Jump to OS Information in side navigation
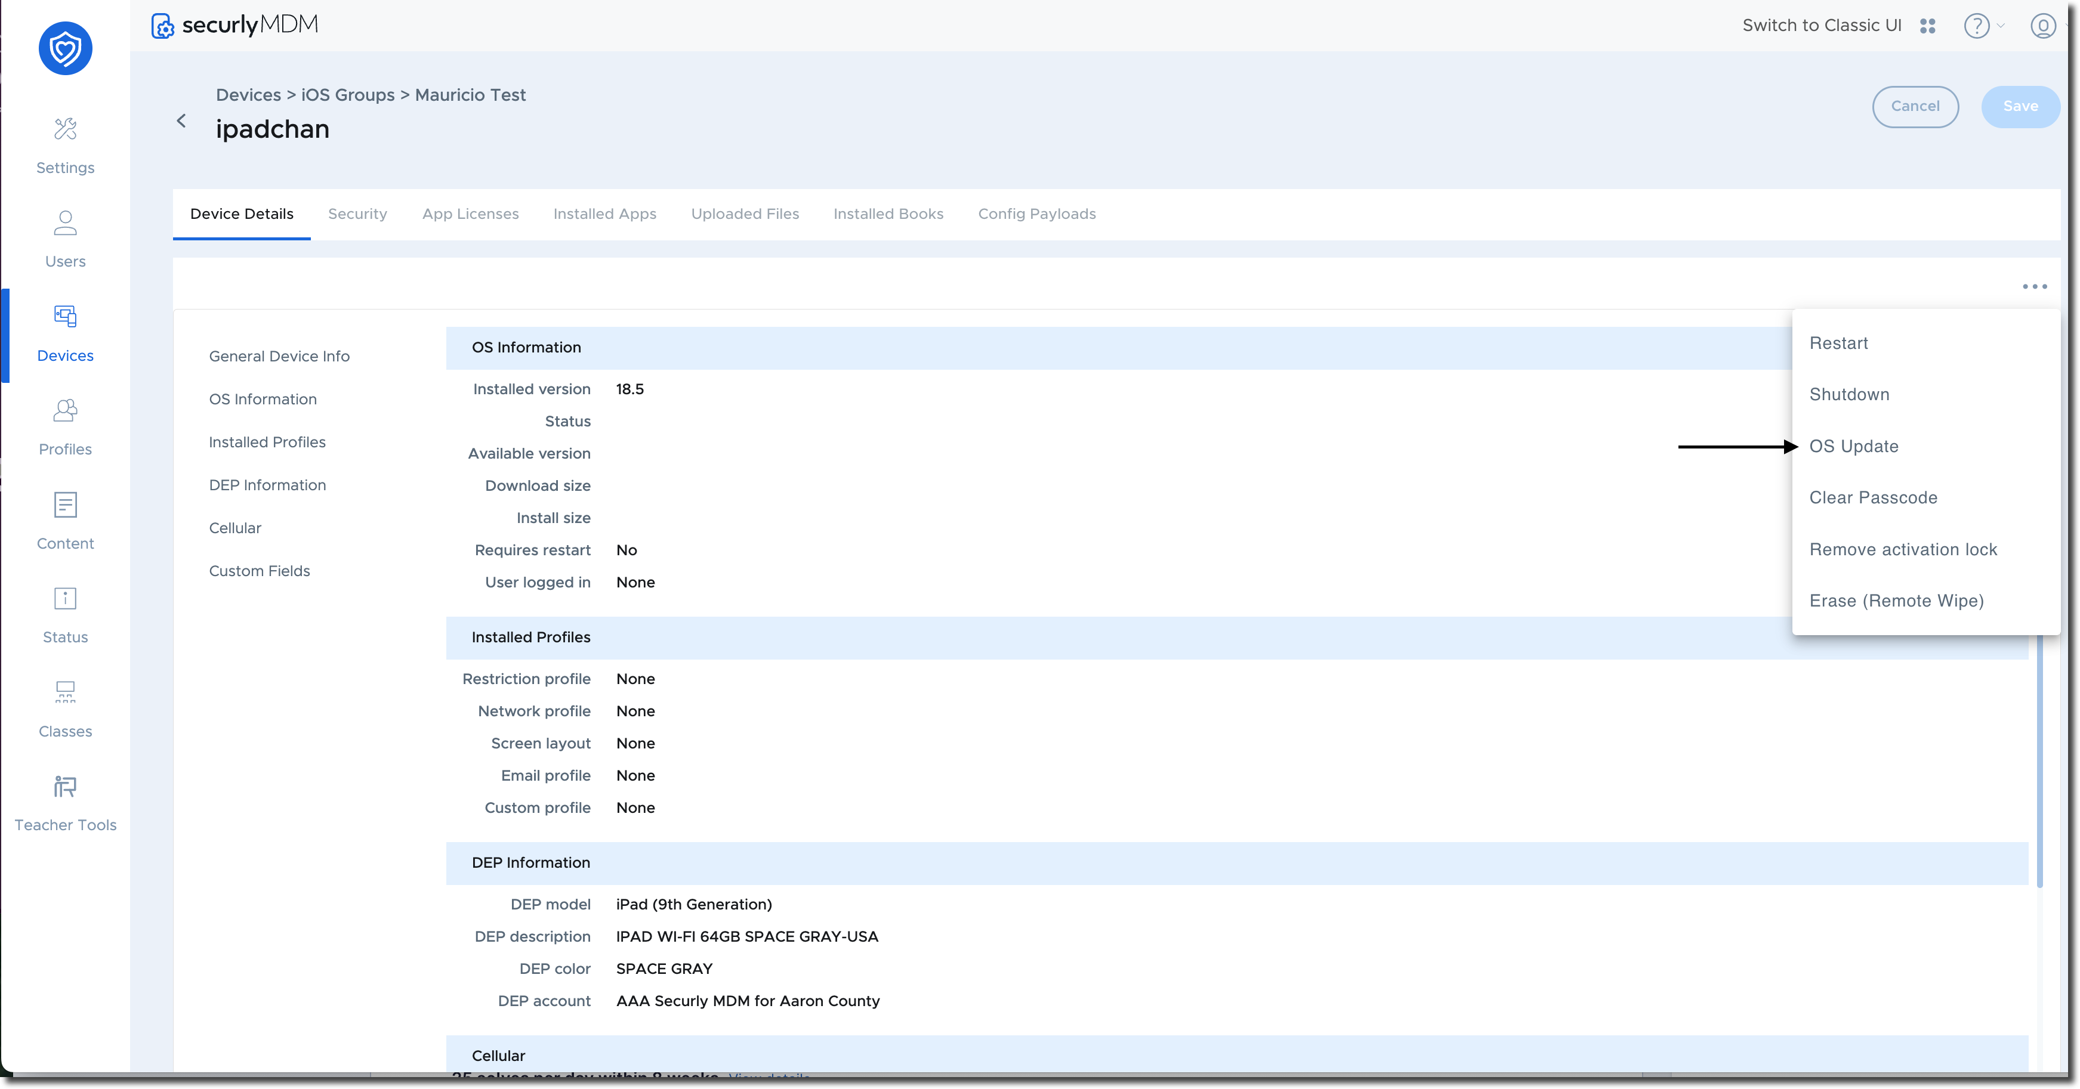Screen dimensions: 2080x1089 point(263,400)
